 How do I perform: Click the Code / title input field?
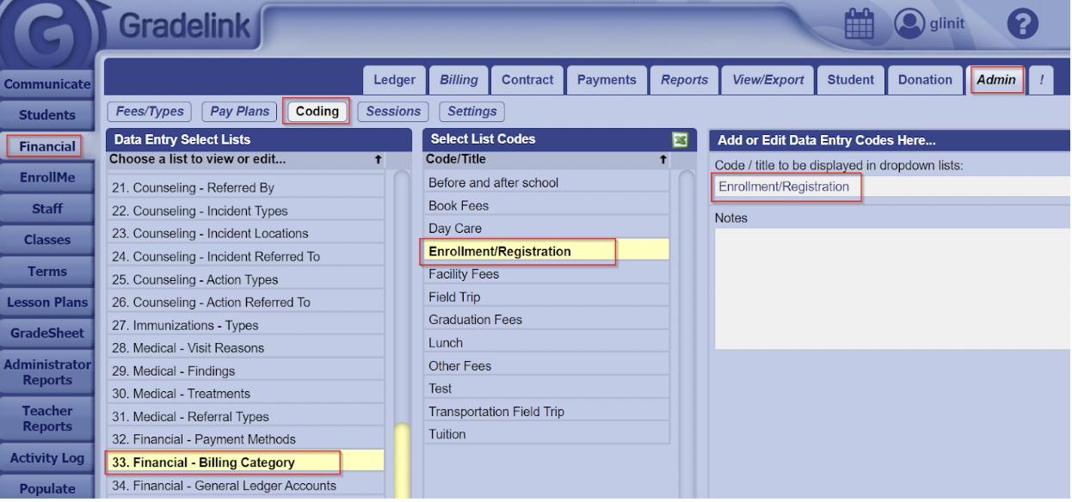(x=892, y=187)
